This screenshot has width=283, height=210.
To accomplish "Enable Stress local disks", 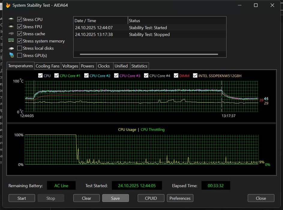I will click(x=20, y=48).
